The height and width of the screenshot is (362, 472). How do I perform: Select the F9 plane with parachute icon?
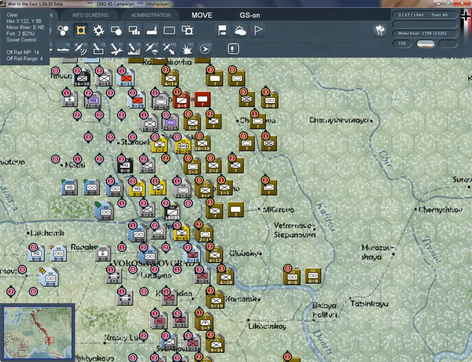[x=152, y=49]
